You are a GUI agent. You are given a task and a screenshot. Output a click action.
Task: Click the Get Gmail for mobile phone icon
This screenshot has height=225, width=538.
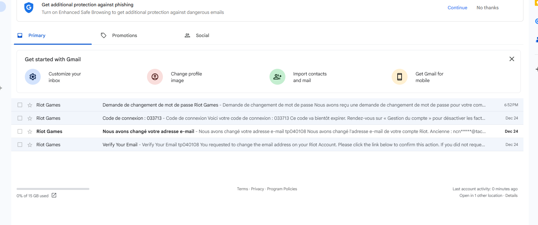click(400, 77)
